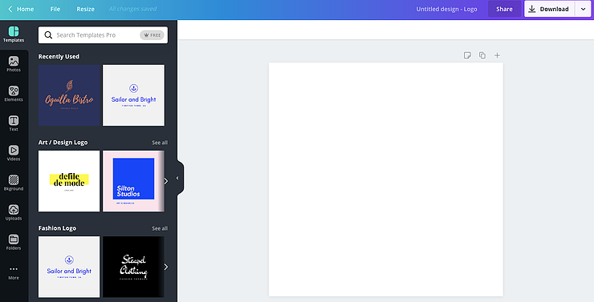Open the Resize menu
This screenshot has width=594, height=302.
(86, 9)
